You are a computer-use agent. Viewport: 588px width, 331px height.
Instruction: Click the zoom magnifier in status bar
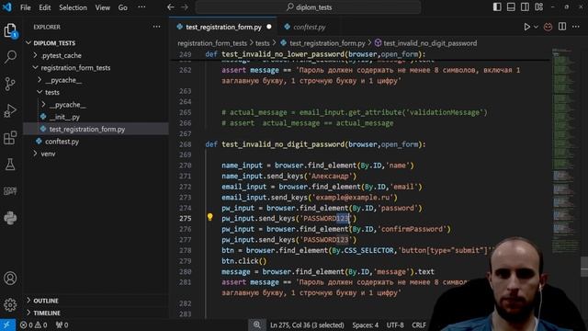click(x=257, y=325)
